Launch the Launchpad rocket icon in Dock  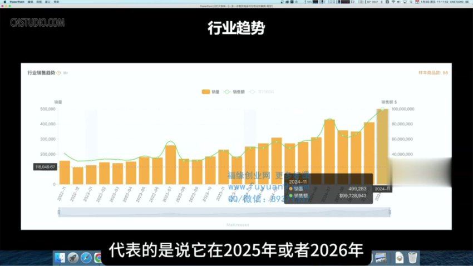click(73, 258)
